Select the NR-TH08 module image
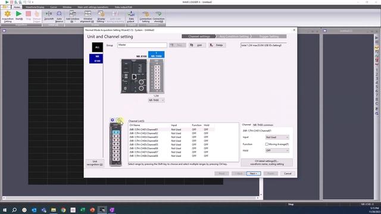Screen dimensions: 381x214 pyautogui.click(x=157, y=76)
